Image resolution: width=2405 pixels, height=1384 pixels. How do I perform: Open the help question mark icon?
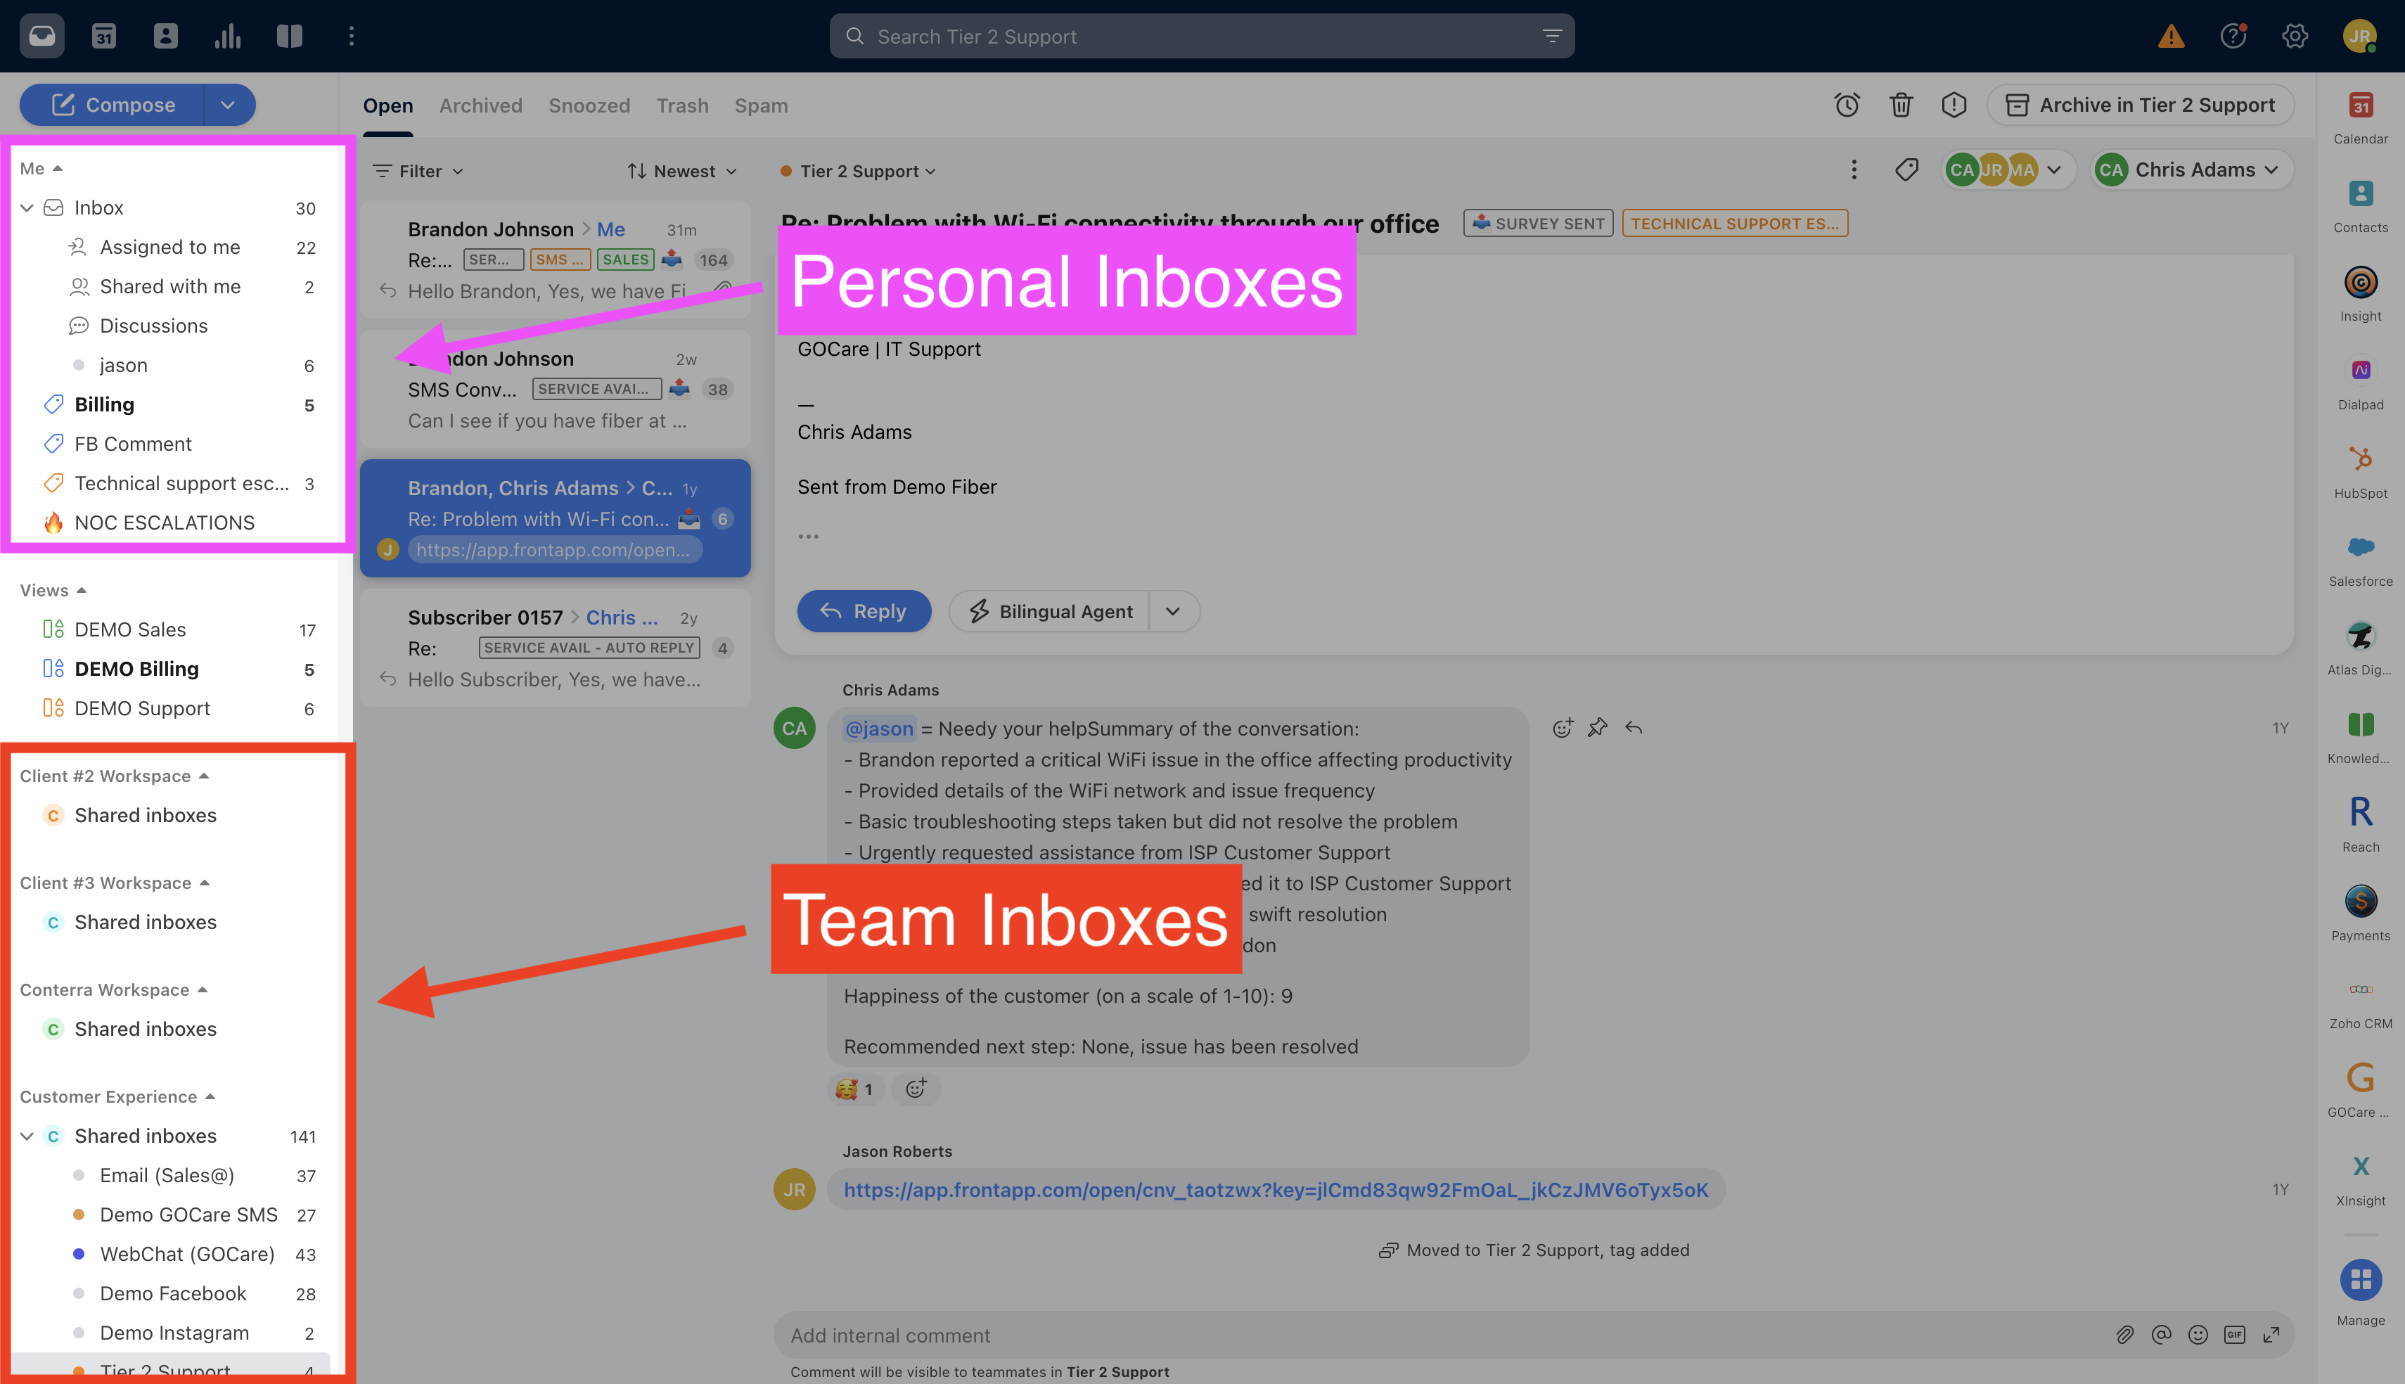click(2233, 36)
